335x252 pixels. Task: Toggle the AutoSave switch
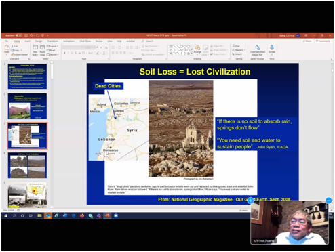[19, 35]
